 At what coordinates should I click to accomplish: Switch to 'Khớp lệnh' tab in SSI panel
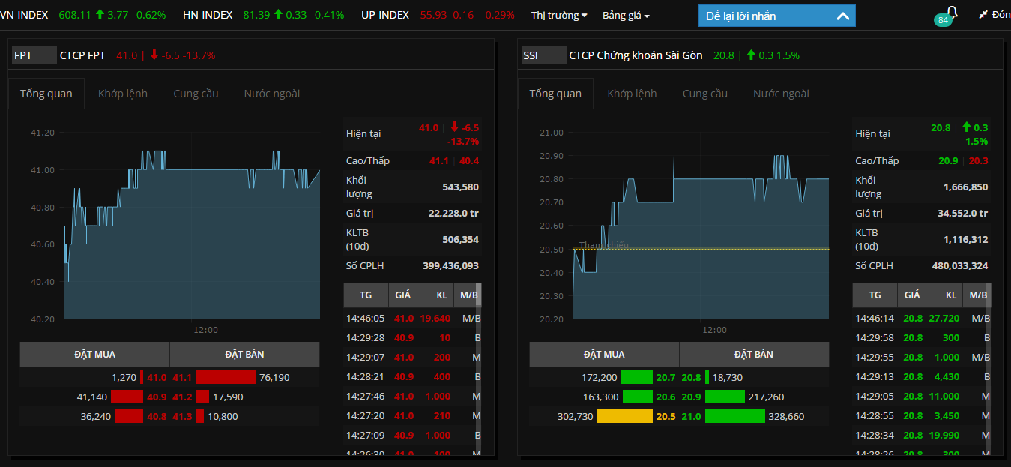[x=632, y=94]
